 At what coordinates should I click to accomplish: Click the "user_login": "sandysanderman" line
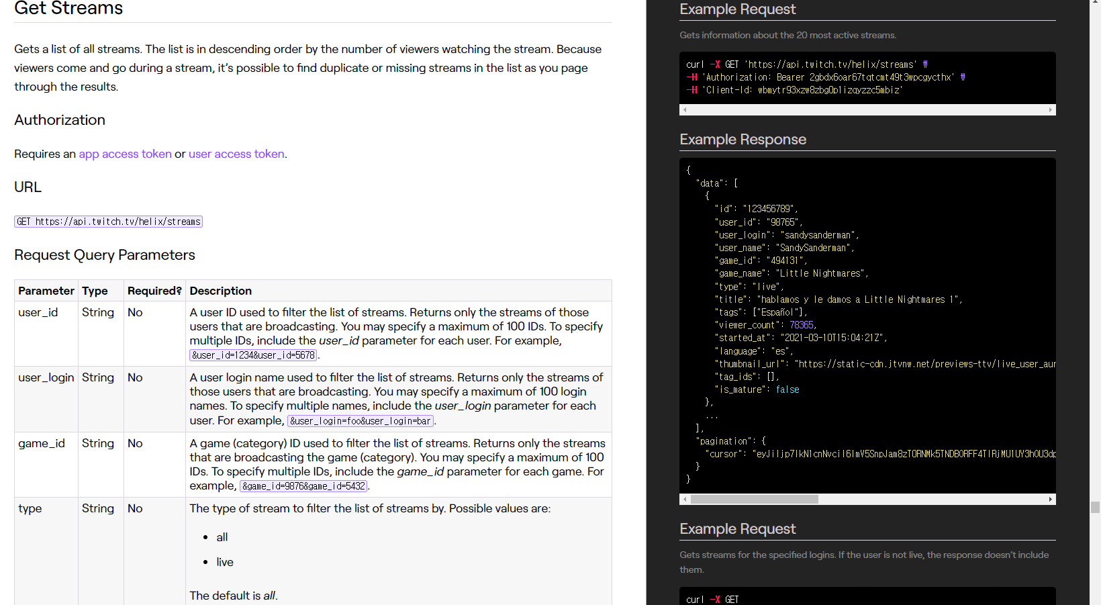[787, 235]
